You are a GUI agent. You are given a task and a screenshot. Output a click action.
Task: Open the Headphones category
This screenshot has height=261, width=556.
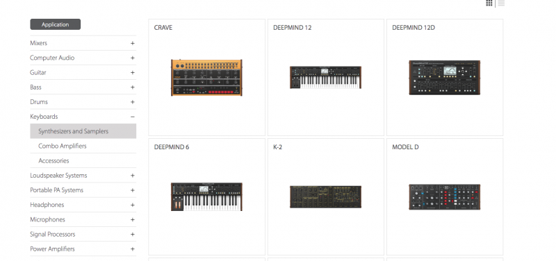tap(47, 205)
